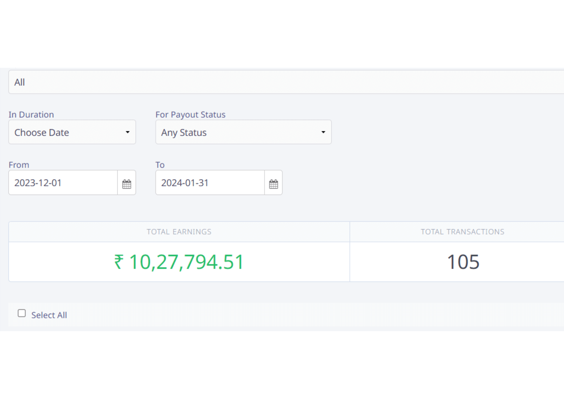
Task: Open the To date calendar picker icon
Action: (x=273, y=184)
